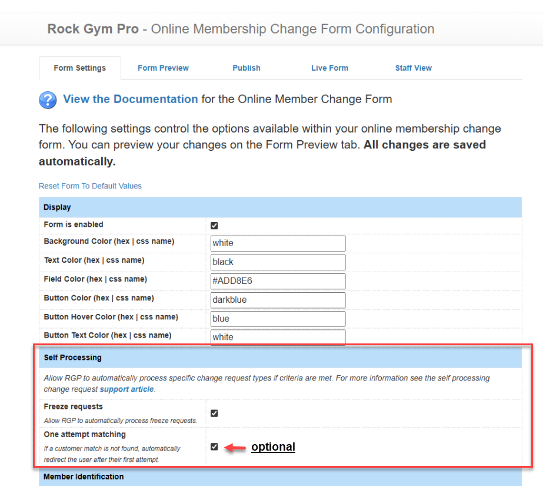The width and height of the screenshot is (543, 486).
Task: Select the Live Form tab
Action: (x=329, y=68)
